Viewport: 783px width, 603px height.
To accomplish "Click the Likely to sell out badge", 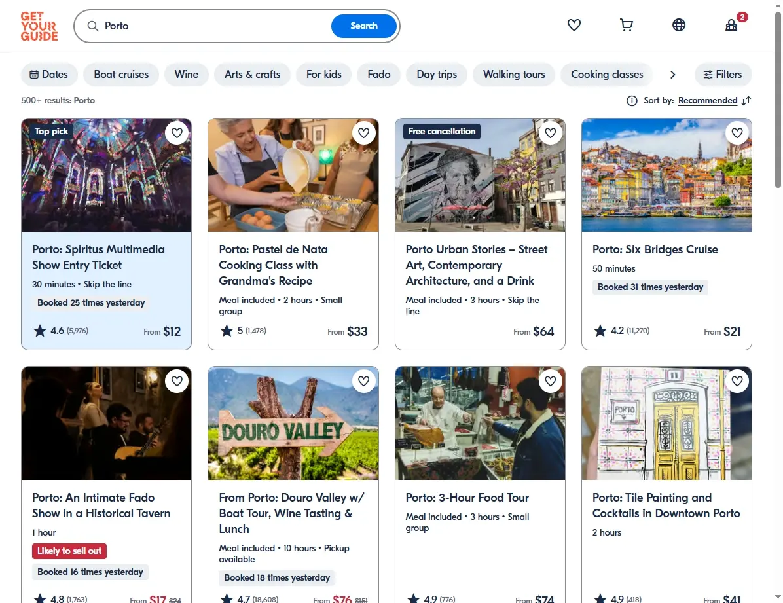I will [69, 551].
